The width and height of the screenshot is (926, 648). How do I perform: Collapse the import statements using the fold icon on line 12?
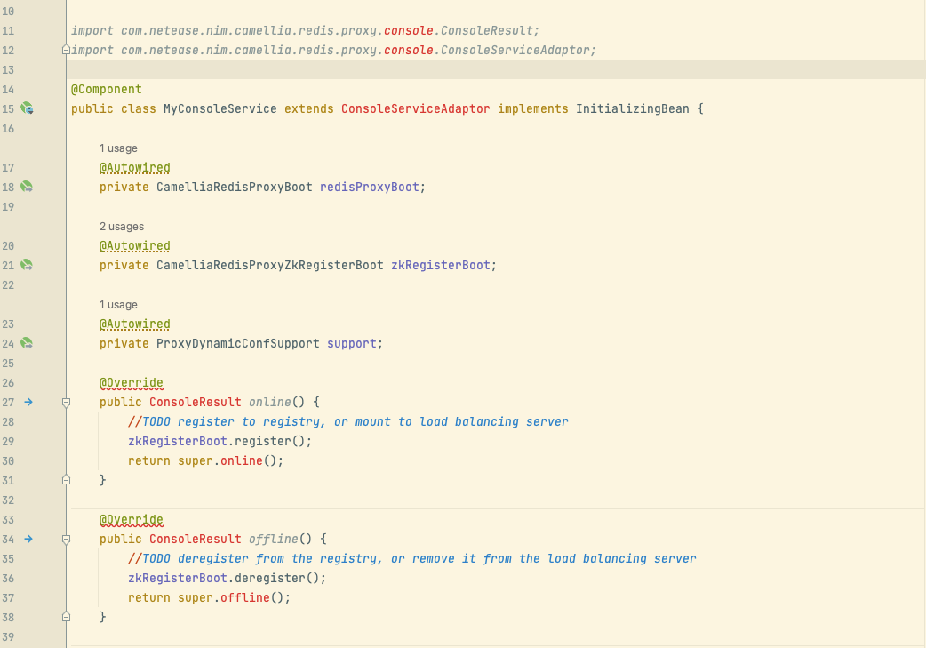(x=65, y=50)
